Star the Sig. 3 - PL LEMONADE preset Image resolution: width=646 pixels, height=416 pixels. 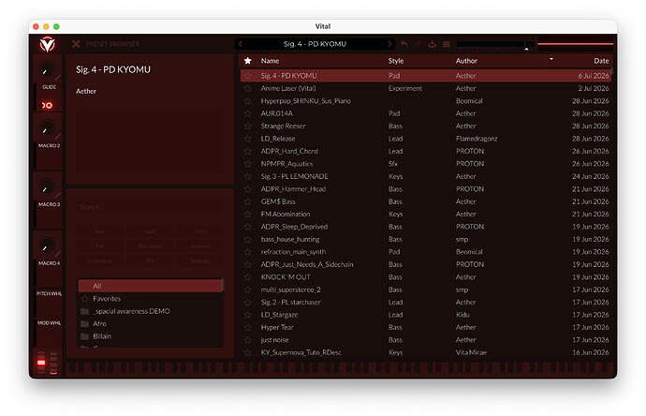(x=247, y=176)
